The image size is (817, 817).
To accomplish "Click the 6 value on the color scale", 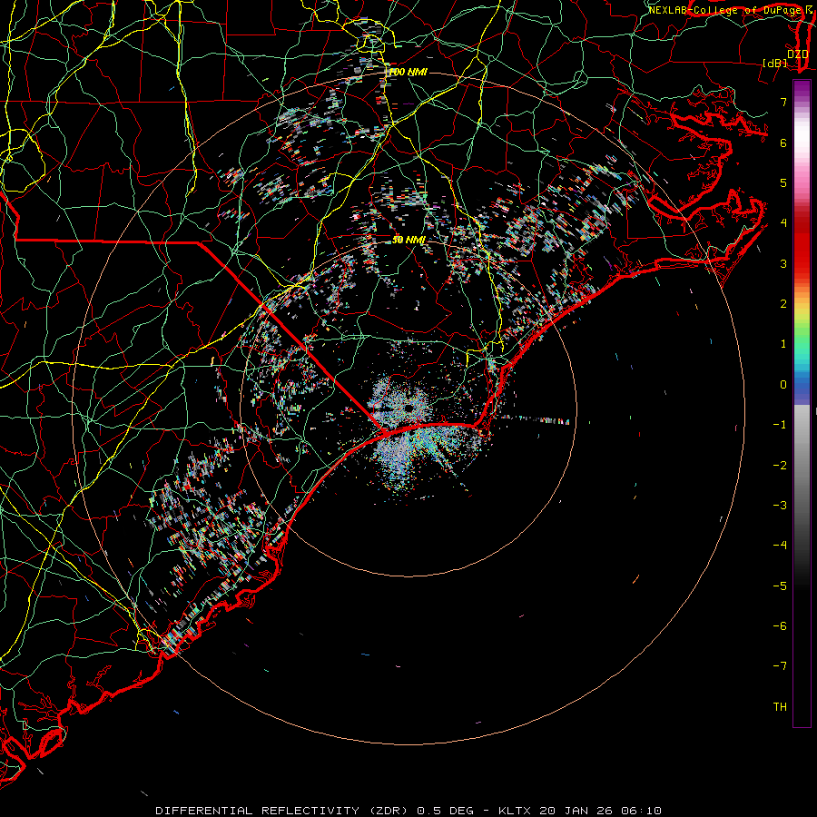I will pos(783,143).
